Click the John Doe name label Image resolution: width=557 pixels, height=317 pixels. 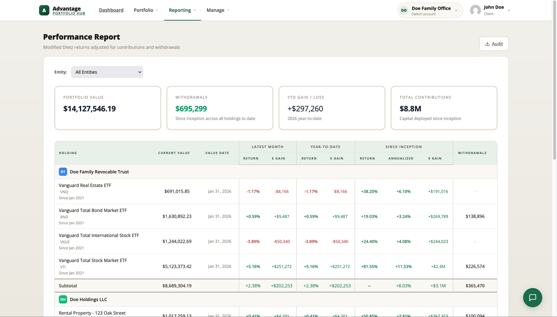click(494, 7)
